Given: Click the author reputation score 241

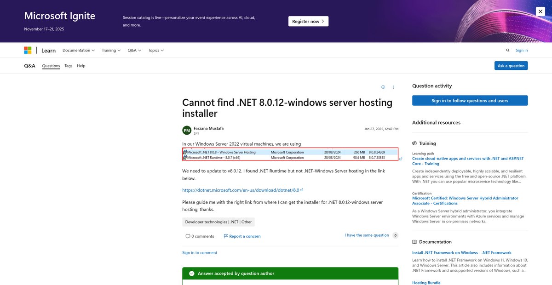Looking at the screenshot, I should 196,134.
